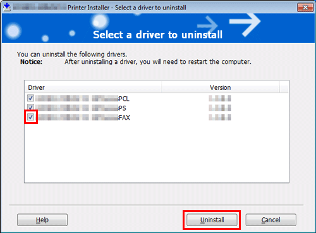Viewport: 316px width, 233px height.
Task: Select the FAX driver row name
Action: coord(83,117)
